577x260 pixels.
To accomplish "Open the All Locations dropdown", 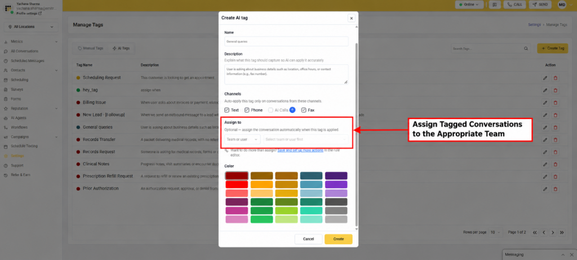I will pyautogui.click(x=32, y=27).
